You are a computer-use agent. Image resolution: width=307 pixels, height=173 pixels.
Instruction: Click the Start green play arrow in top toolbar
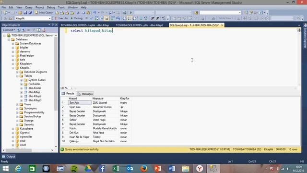131,13
